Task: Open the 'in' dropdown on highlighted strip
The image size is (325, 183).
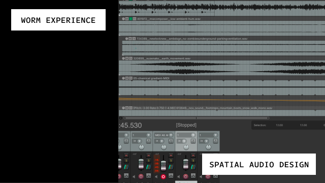Action: (x=182, y=141)
